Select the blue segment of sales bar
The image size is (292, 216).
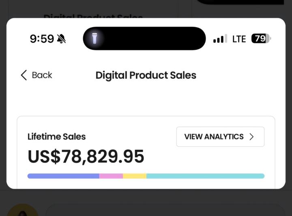tap(63, 176)
